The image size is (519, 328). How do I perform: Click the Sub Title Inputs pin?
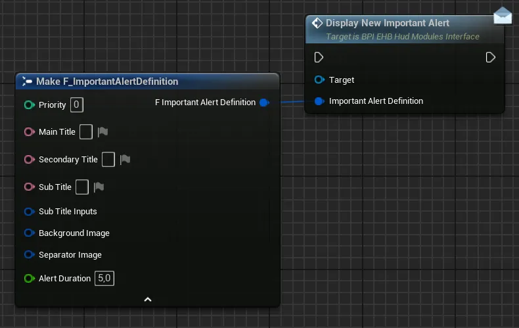pos(30,212)
